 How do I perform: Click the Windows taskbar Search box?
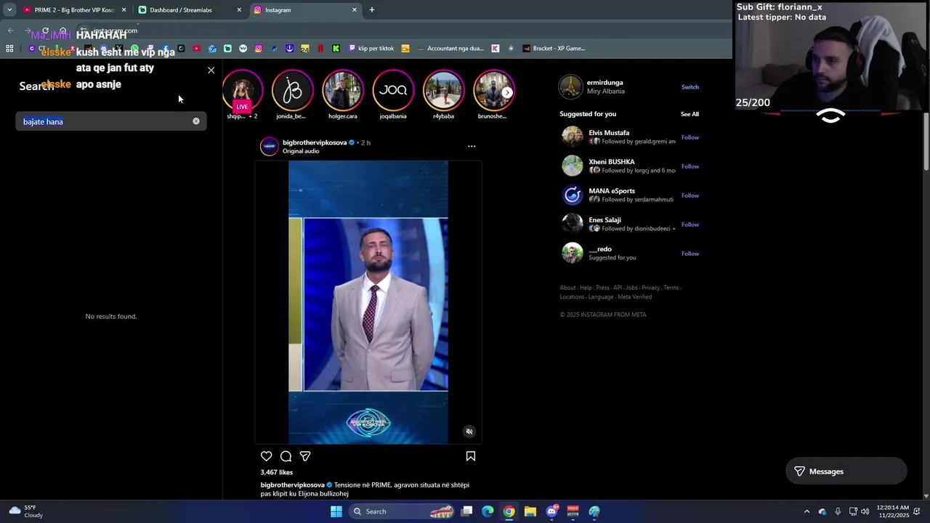[x=402, y=511]
